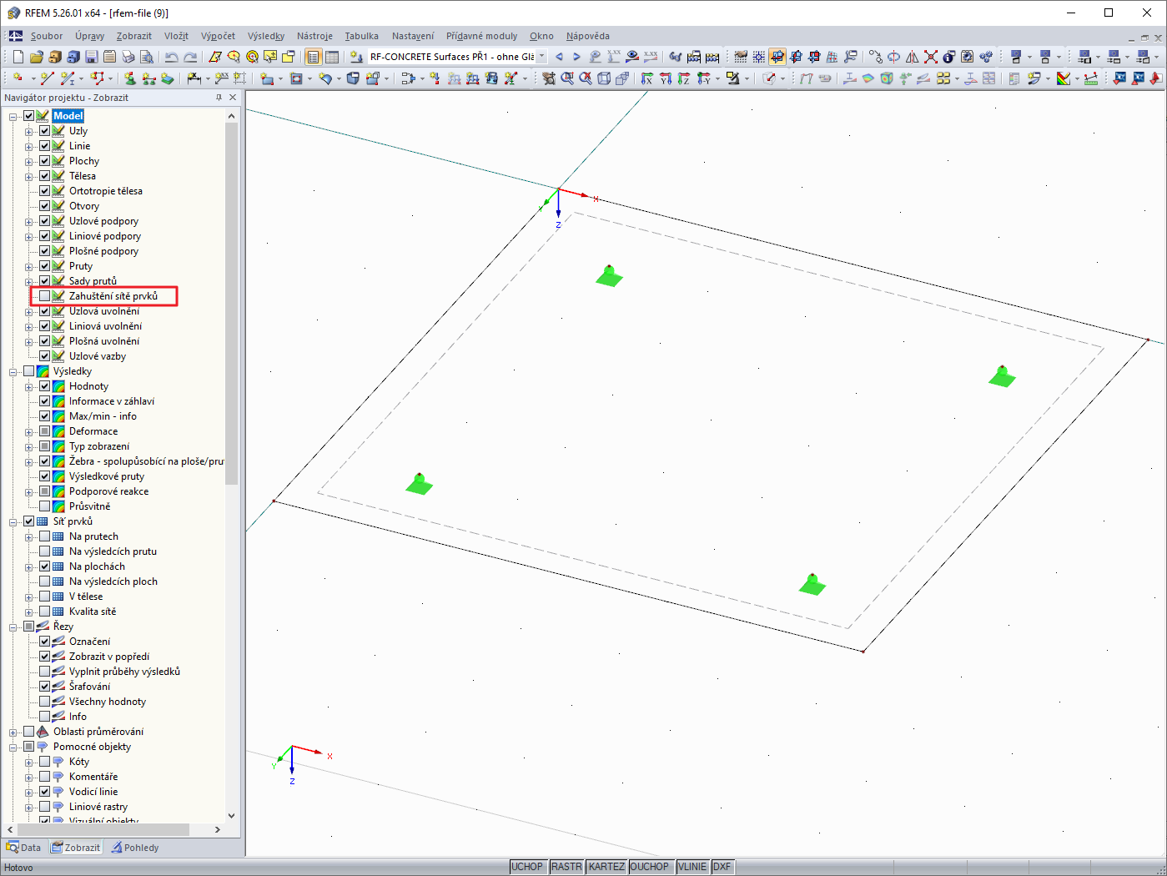Print the current view
The height and width of the screenshot is (876, 1167).
pyautogui.click(x=128, y=57)
